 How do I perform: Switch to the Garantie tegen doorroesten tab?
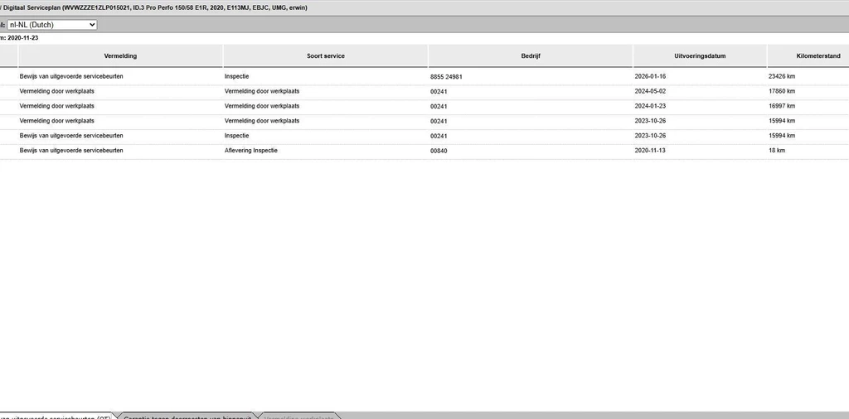tap(187, 416)
